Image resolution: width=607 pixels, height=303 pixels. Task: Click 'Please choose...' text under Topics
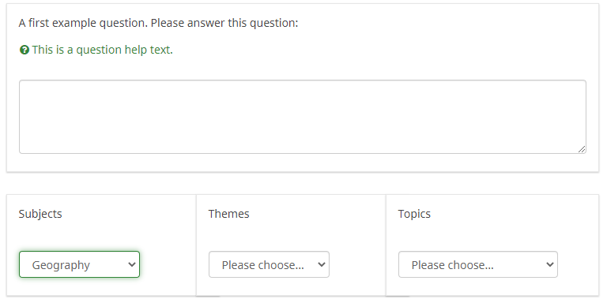click(x=453, y=265)
